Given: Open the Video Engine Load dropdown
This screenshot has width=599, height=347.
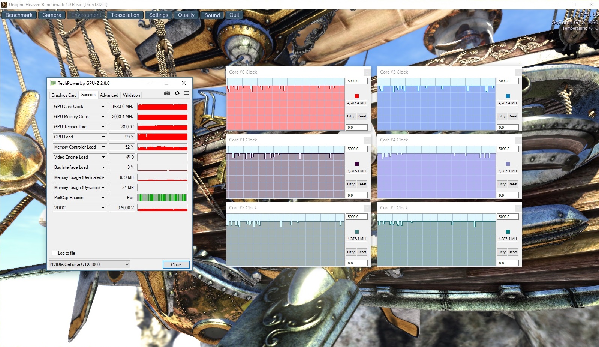Looking at the screenshot, I should click(x=103, y=157).
